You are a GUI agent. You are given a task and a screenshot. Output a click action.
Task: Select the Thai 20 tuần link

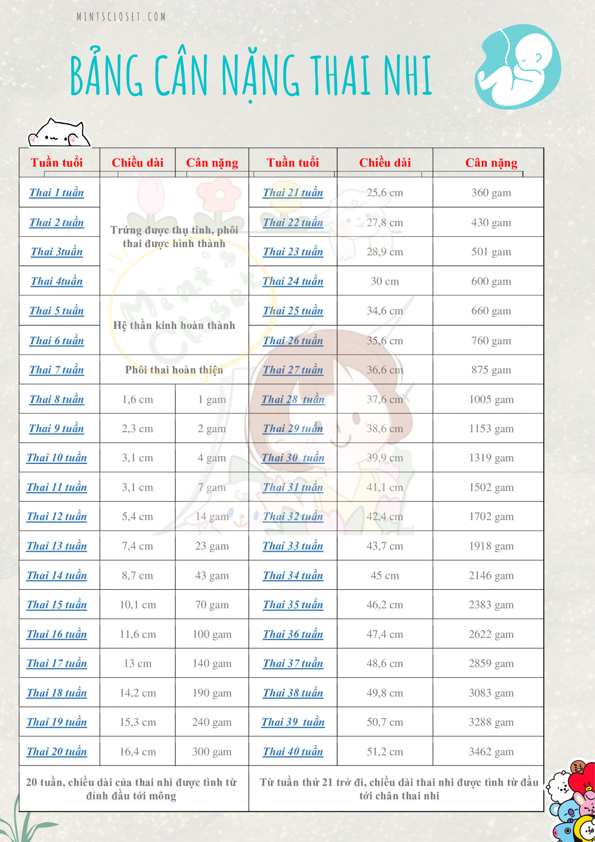tap(57, 752)
